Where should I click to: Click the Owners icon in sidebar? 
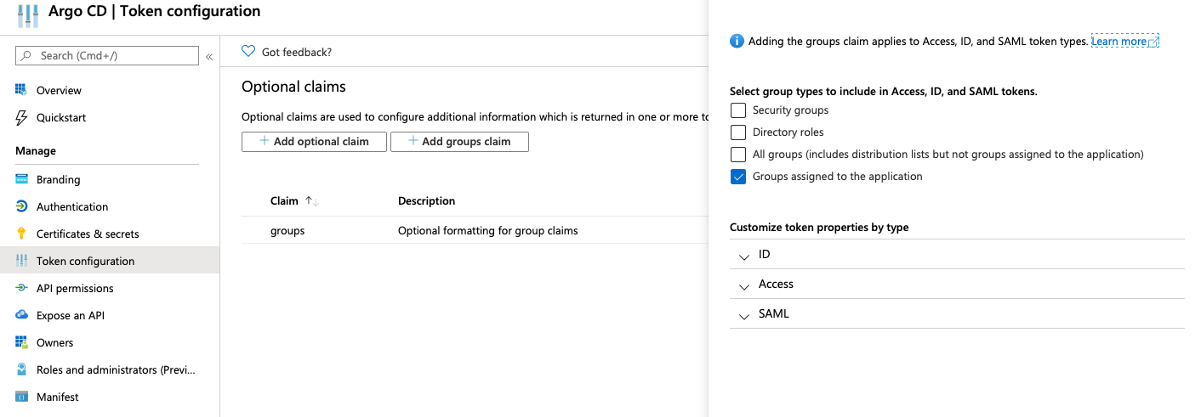21,342
